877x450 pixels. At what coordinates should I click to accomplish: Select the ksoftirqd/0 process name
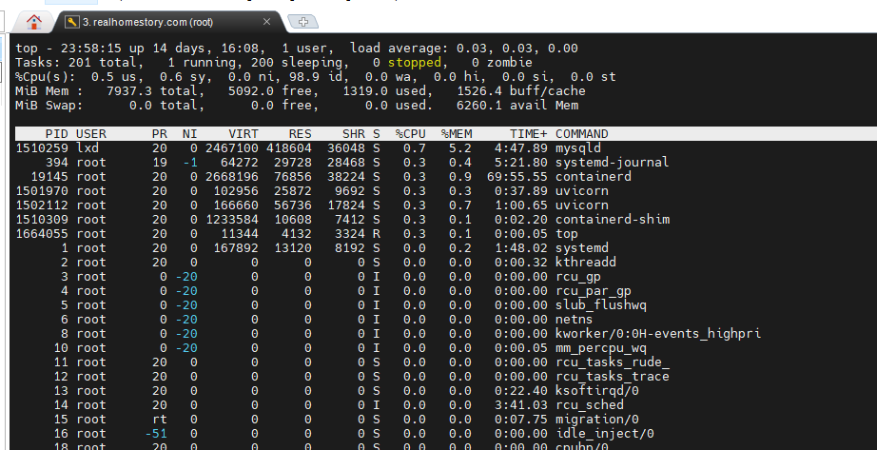click(596, 391)
